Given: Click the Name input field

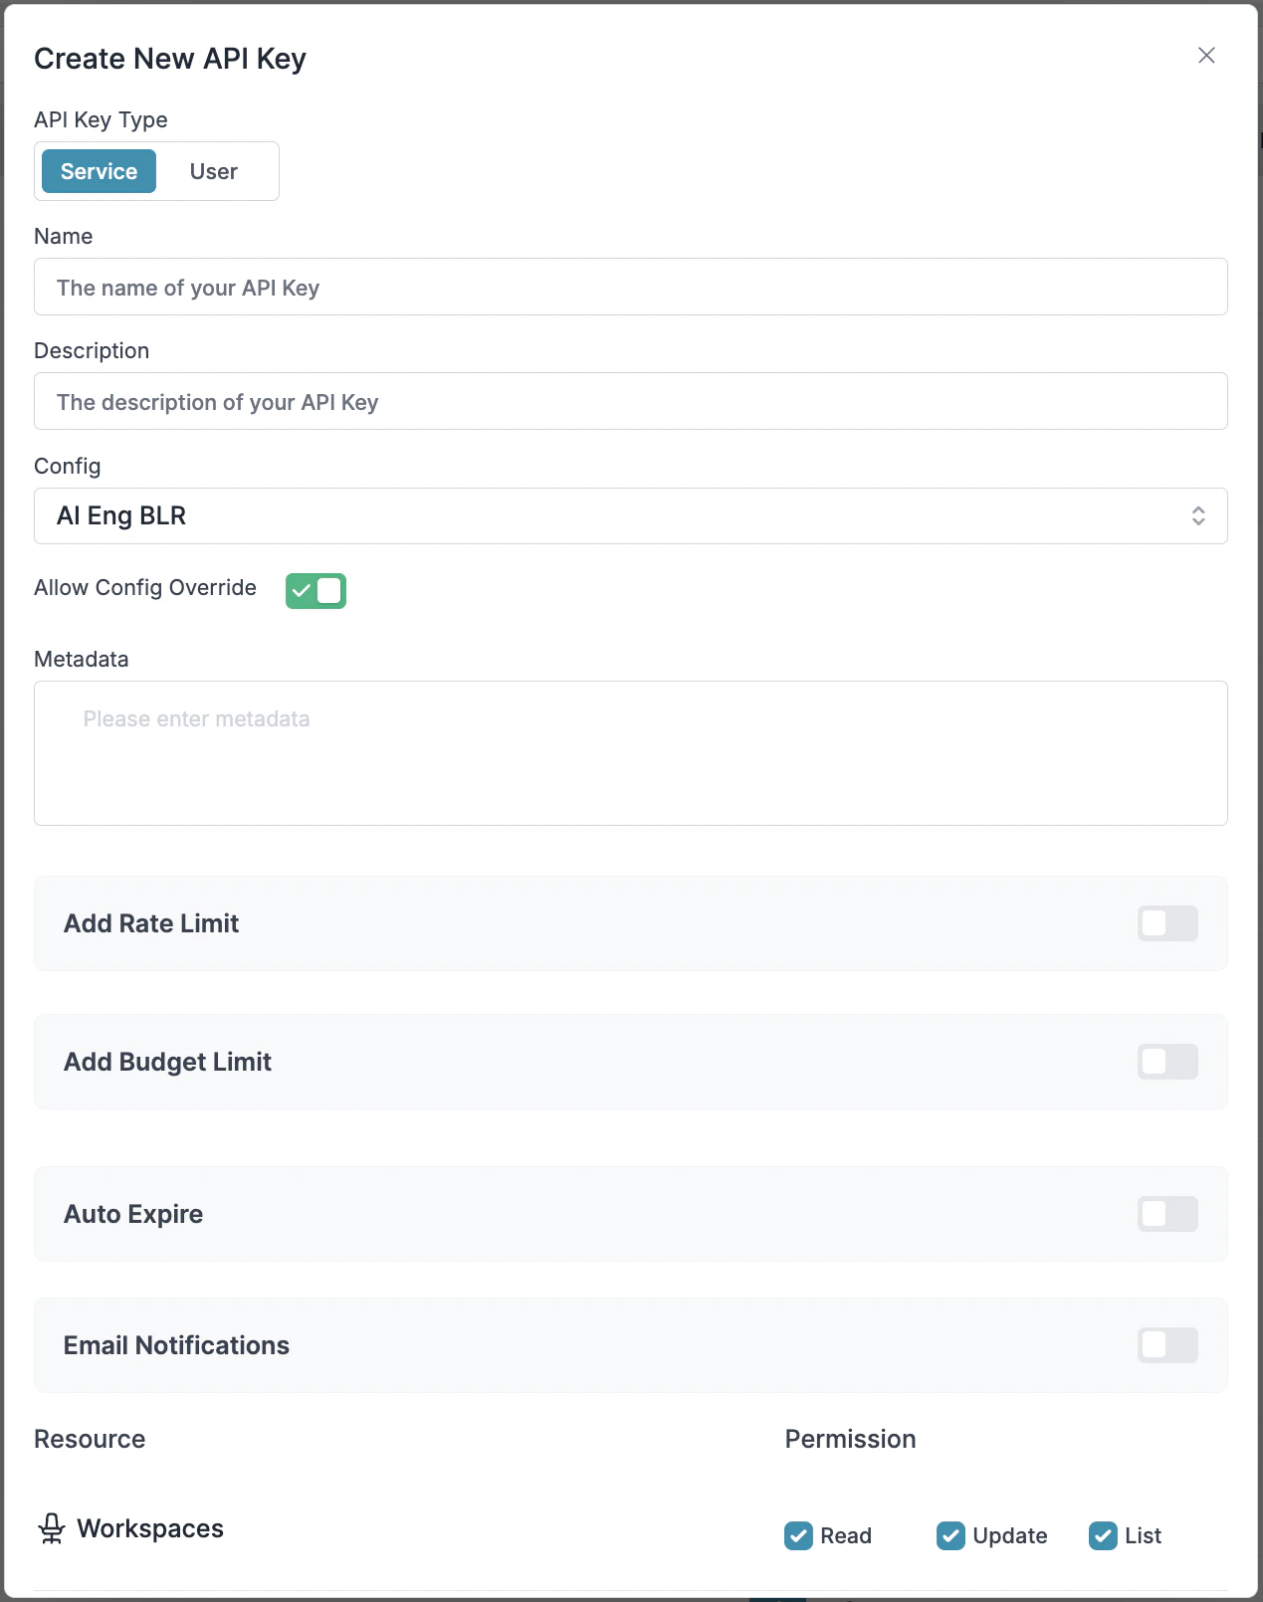Looking at the screenshot, I should point(630,287).
